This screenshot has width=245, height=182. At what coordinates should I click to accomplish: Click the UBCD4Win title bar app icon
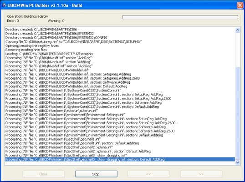4,5
